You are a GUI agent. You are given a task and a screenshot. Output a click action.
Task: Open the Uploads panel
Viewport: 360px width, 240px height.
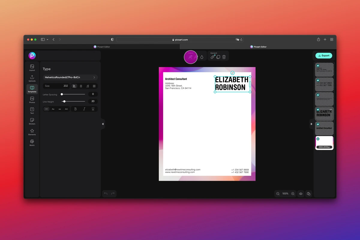32,78
